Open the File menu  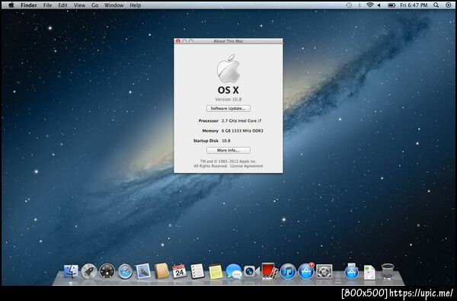[x=47, y=5]
